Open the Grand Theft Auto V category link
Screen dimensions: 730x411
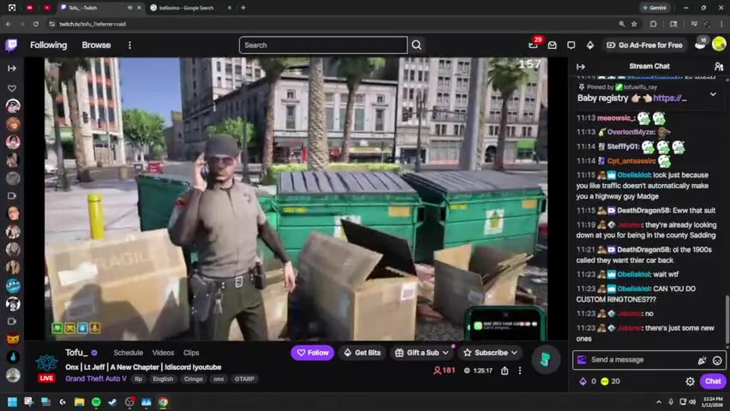click(x=96, y=379)
